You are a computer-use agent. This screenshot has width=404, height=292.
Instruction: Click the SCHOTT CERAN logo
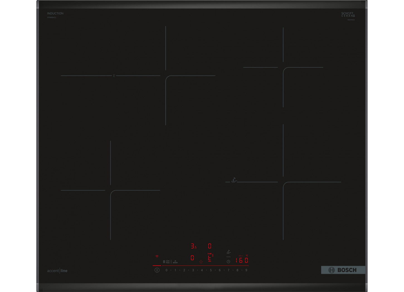(x=348, y=15)
